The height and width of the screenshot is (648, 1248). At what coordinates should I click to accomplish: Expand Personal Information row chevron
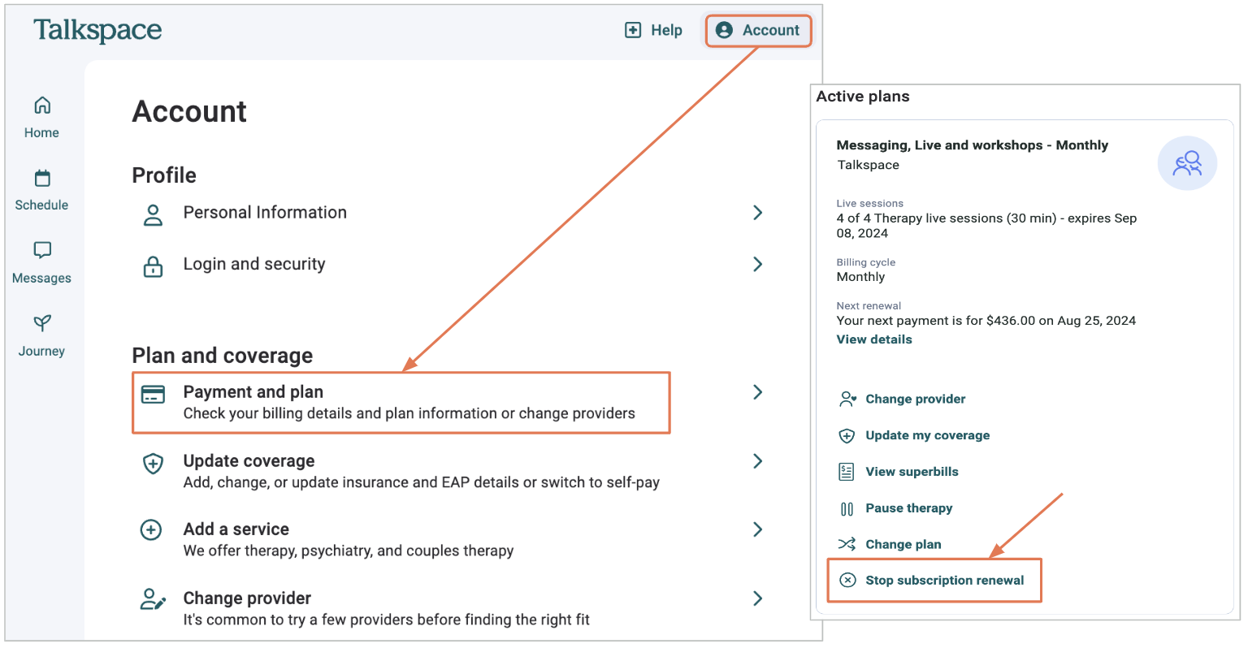point(757,213)
